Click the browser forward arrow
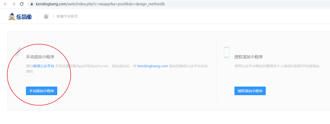This screenshot has height=124, width=330. [x=14, y=4]
